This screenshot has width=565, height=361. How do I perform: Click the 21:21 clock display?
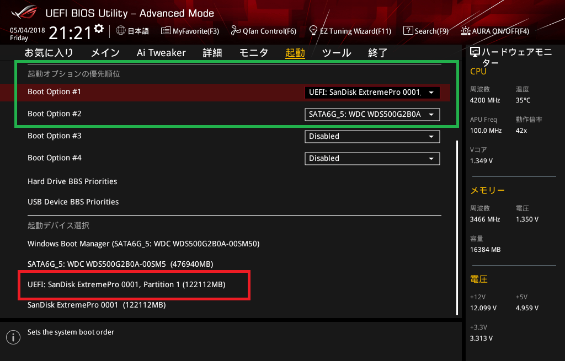click(x=70, y=33)
